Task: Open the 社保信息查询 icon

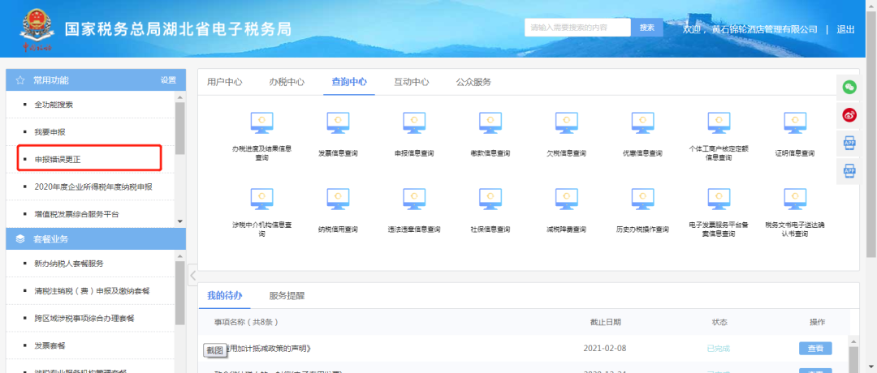Action: [490, 200]
